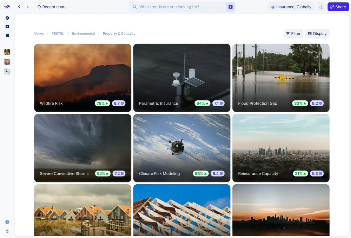Go to Environmental in the breadcrumb

84,34
